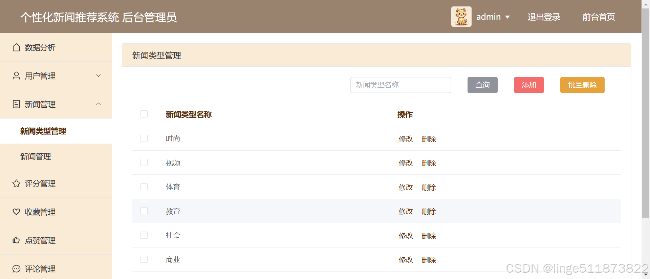Go to 收藏管理 menu

pyautogui.click(x=56, y=212)
